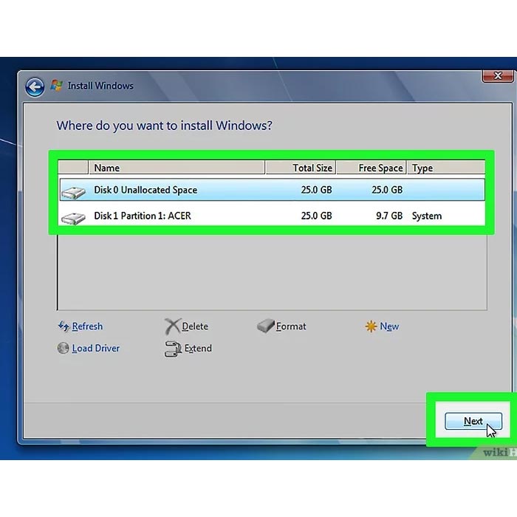Sort by the Type column header
517x517 pixels.
(446, 168)
